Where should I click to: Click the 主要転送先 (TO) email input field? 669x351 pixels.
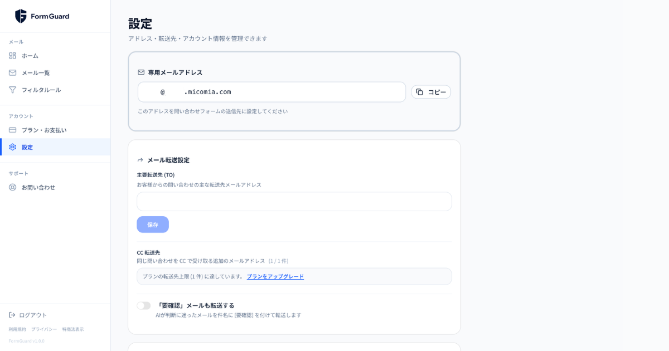click(x=294, y=202)
